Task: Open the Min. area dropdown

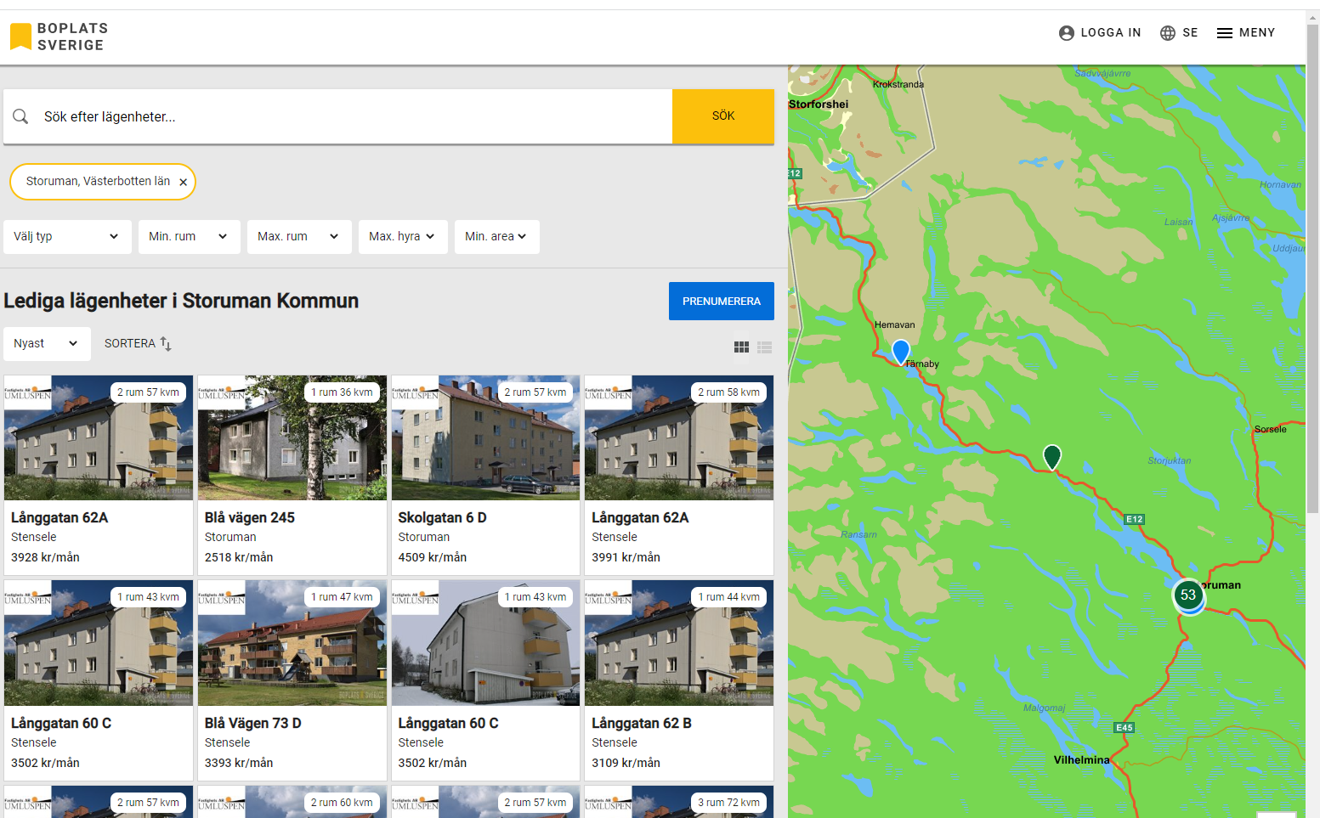Action: click(496, 237)
